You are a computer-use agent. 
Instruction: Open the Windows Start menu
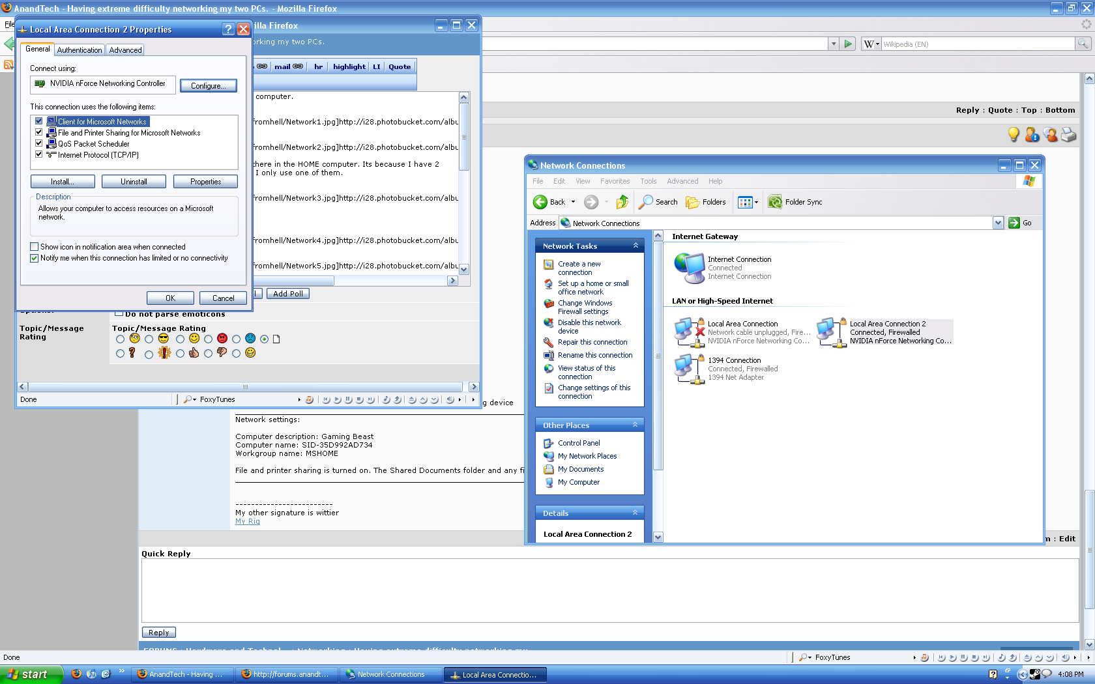(x=29, y=674)
